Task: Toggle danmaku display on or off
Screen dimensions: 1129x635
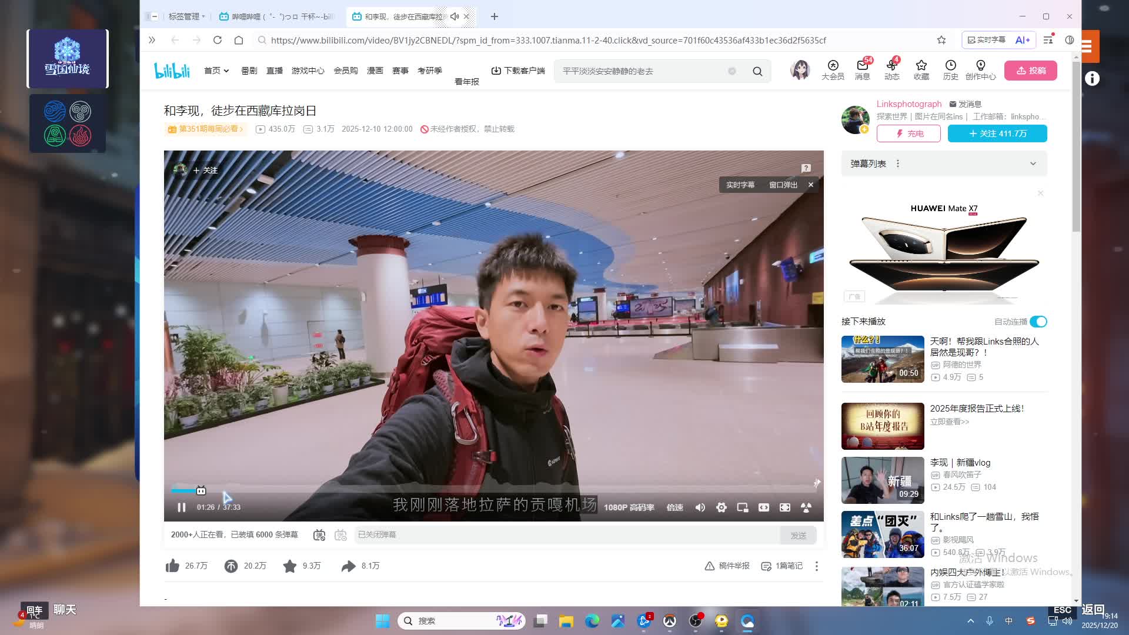Action: point(319,535)
